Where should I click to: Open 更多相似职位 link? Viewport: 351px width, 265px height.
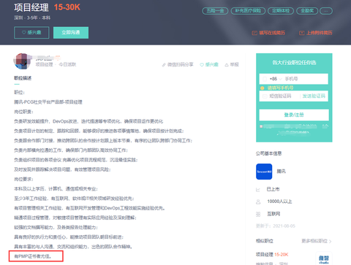[317, 241]
